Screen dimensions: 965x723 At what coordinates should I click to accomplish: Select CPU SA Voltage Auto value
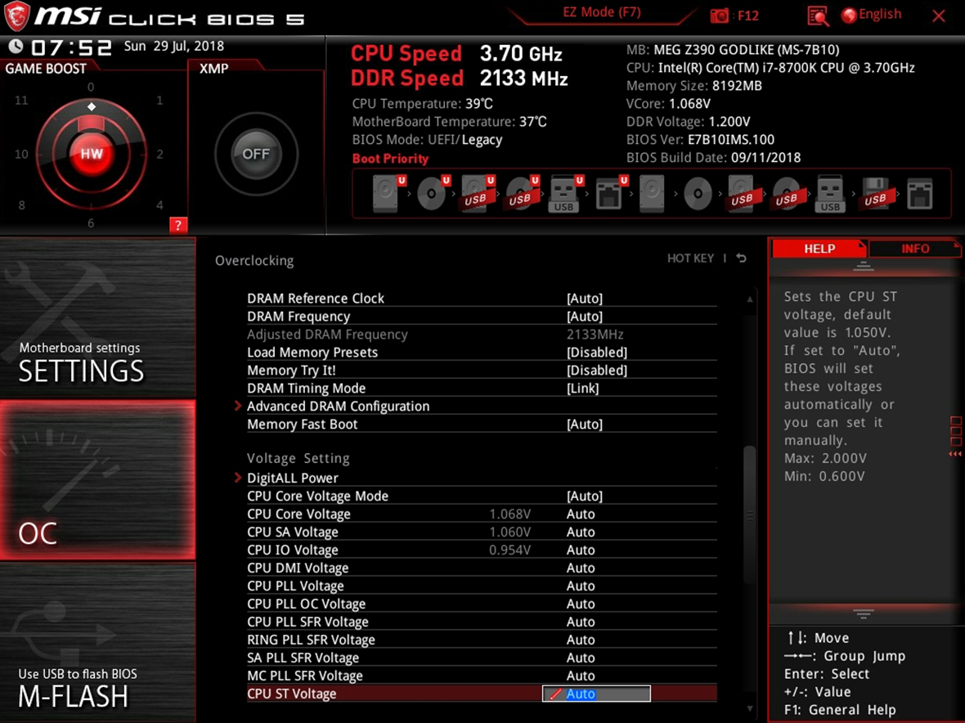581,532
